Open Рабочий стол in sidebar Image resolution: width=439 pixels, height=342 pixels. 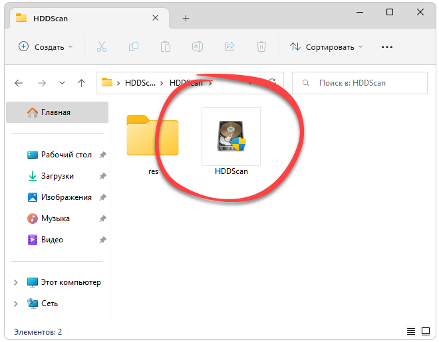67,155
